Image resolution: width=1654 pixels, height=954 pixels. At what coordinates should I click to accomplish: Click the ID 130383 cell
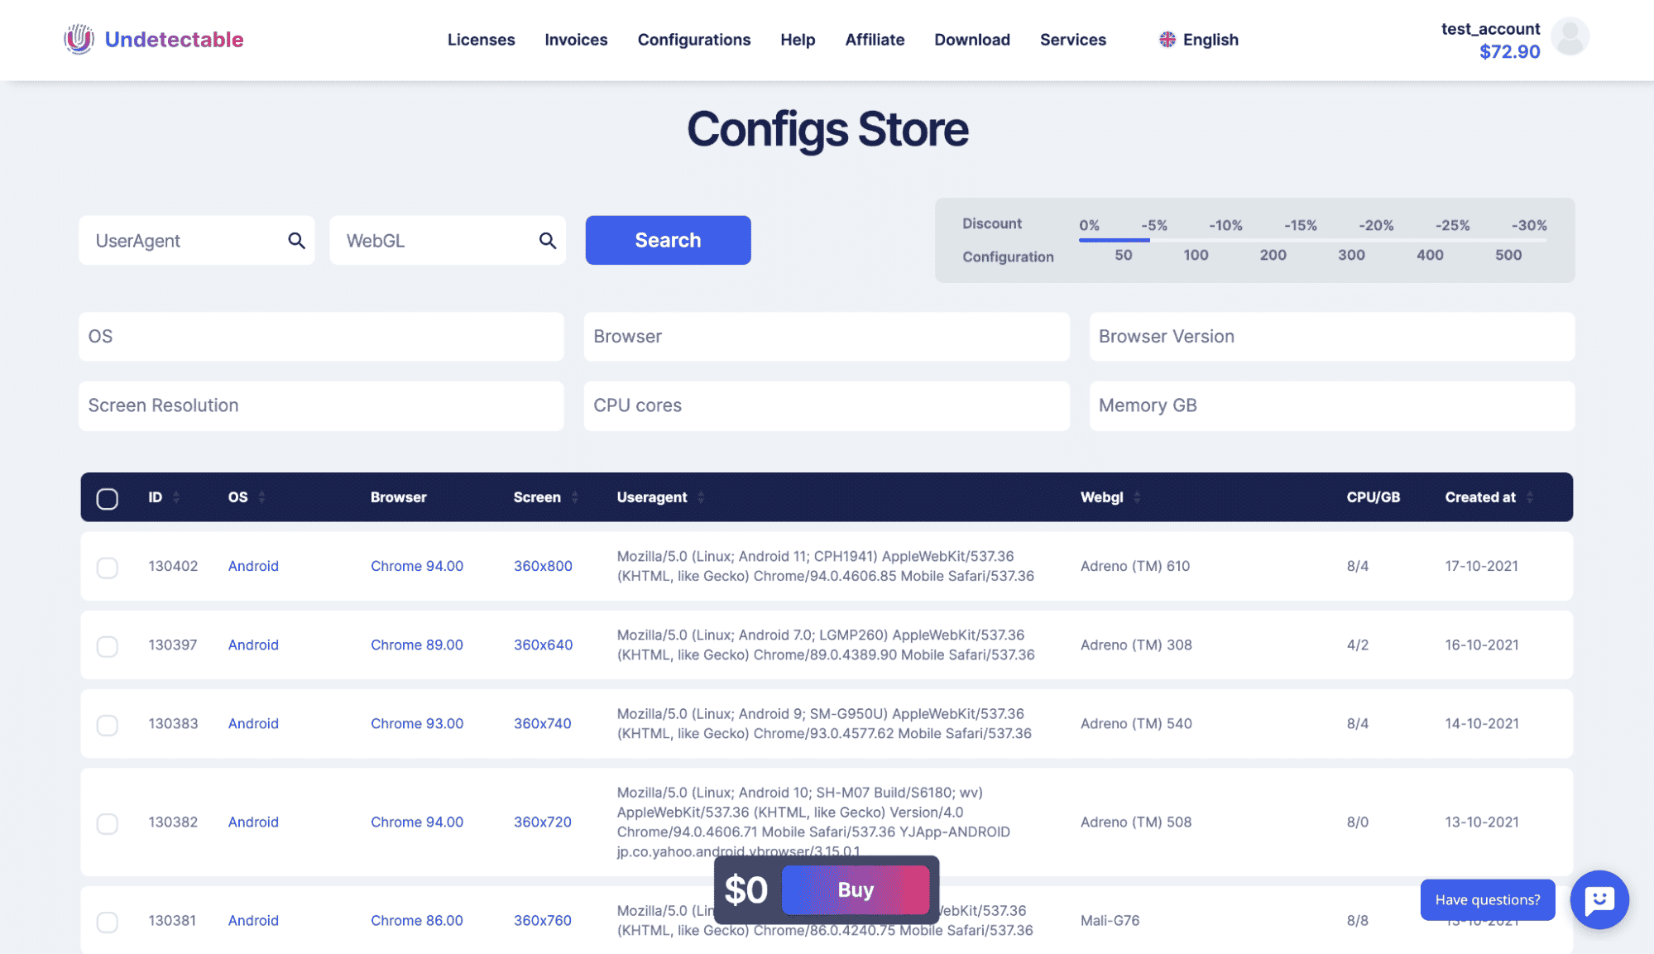pyautogui.click(x=173, y=723)
